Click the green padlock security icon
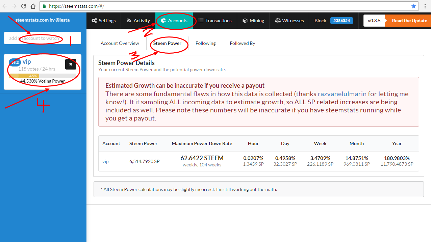Image resolution: width=431 pixels, height=242 pixels. click(x=44, y=6)
